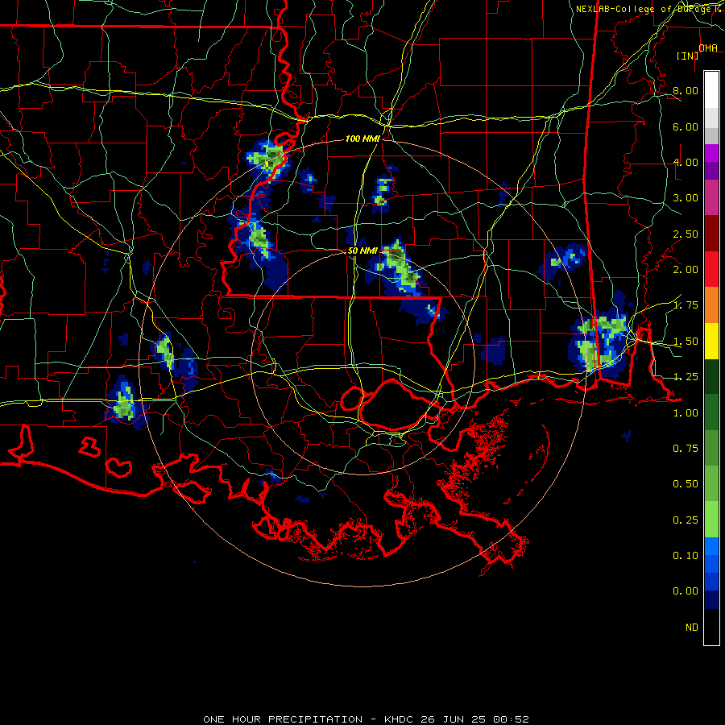
Task: Click the 1.75 legend value
Action: point(686,305)
